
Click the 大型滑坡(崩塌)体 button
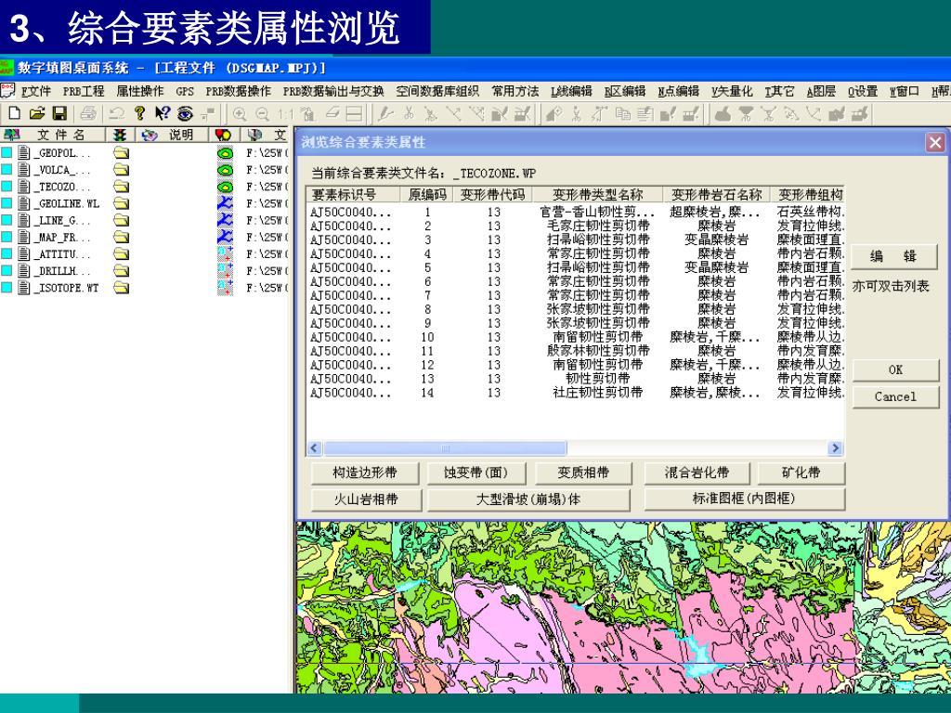pos(528,499)
